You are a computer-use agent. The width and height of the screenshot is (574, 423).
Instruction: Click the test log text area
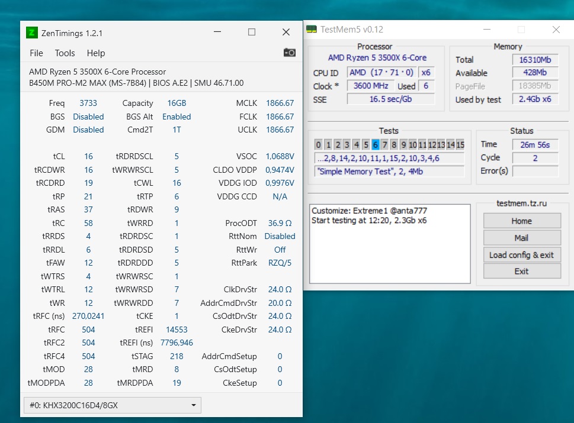(x=389, y=244)
